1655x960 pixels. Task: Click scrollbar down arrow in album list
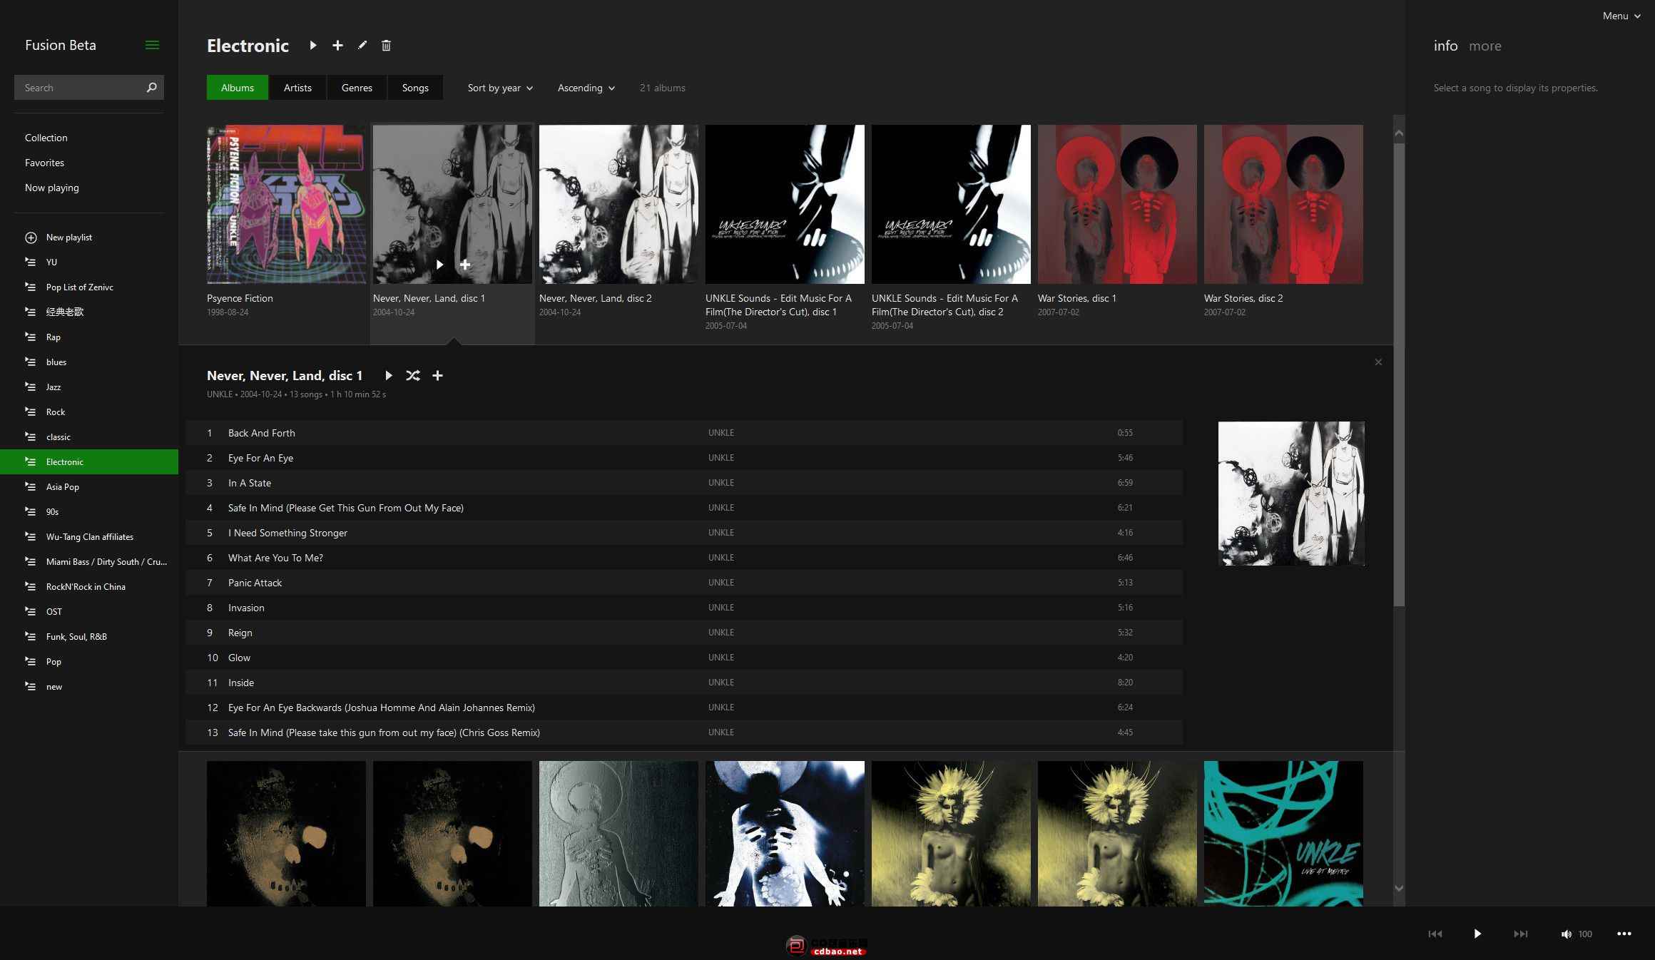[x=1399, y=888]
